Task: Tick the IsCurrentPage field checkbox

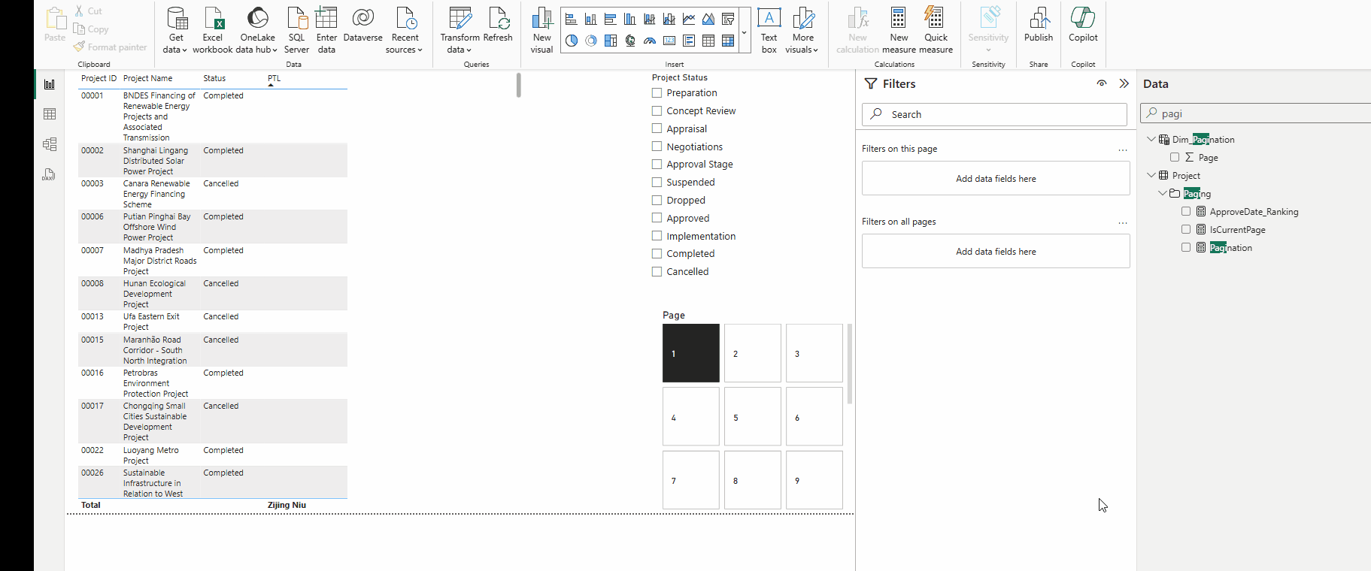Action: [1186, 229]
